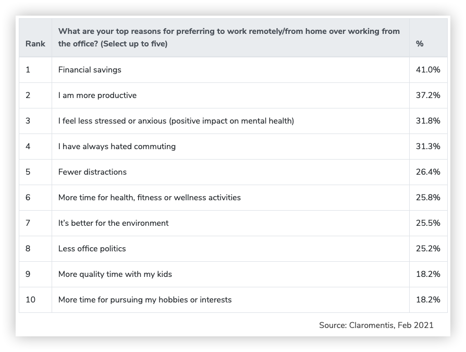Click the hobbies or interests row
466x352 pixels.
[145, 300]
